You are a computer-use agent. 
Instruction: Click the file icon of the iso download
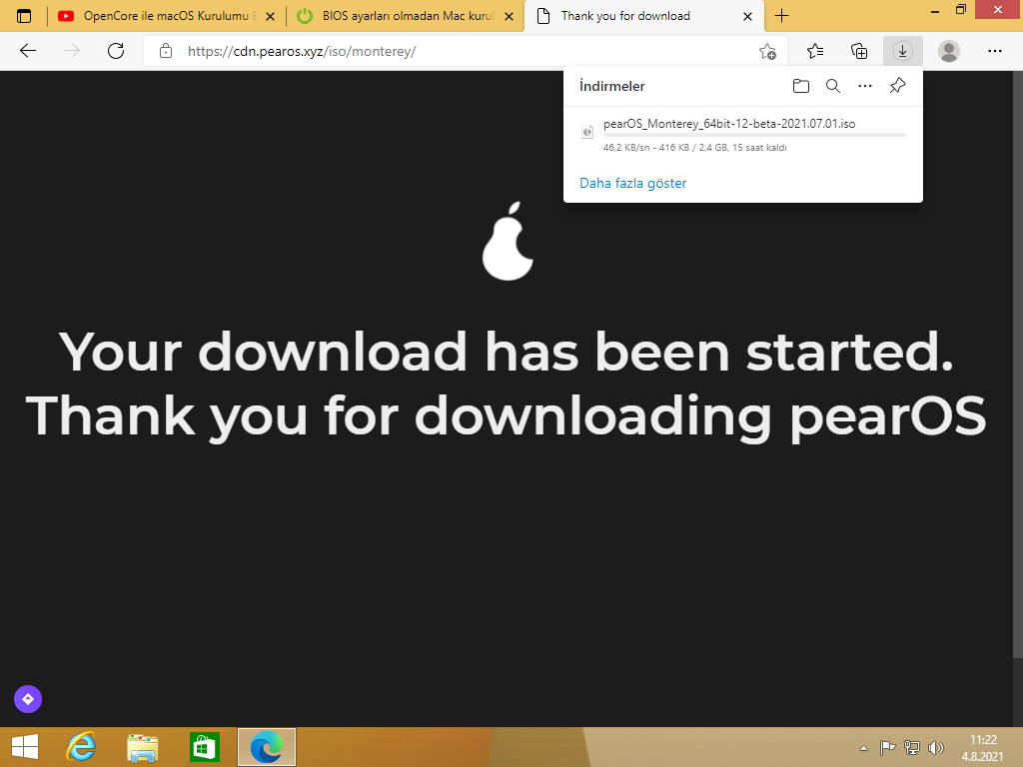pos(587,131)
